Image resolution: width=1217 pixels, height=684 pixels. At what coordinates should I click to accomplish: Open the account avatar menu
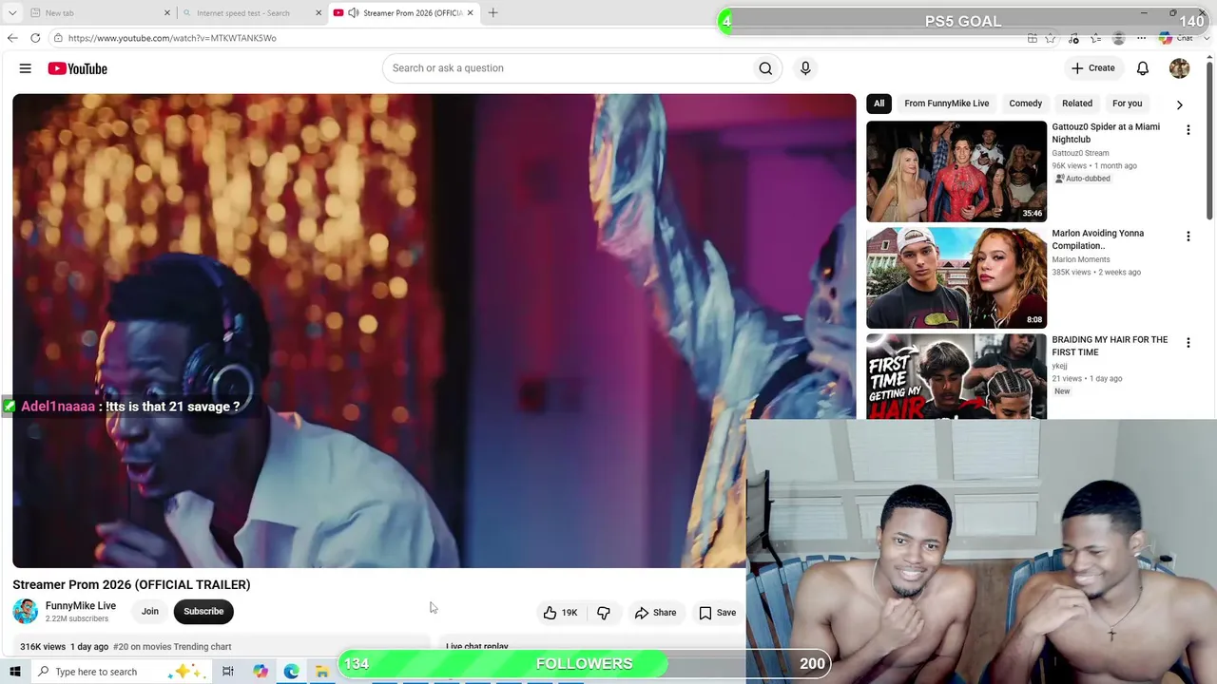click(x=1179, y=68)
